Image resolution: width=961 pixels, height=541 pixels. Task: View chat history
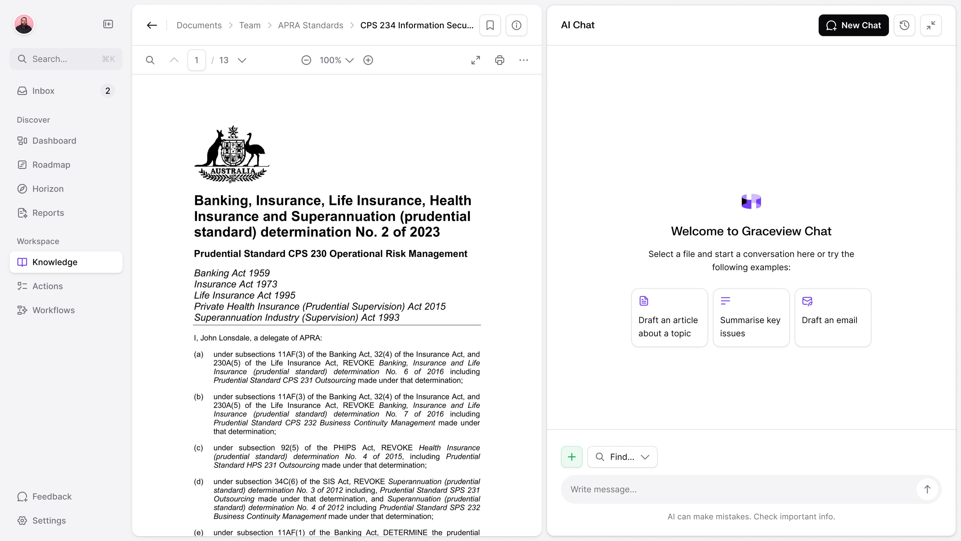[904, 25]
